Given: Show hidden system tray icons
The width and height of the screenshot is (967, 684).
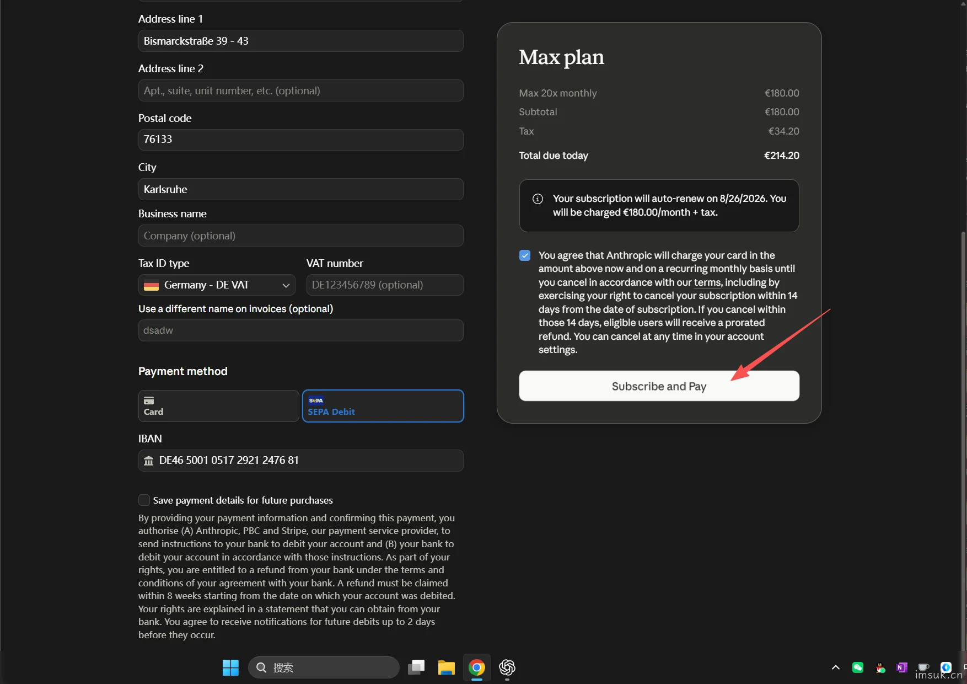Looking at the screenshot, I should tap(836, 667).
